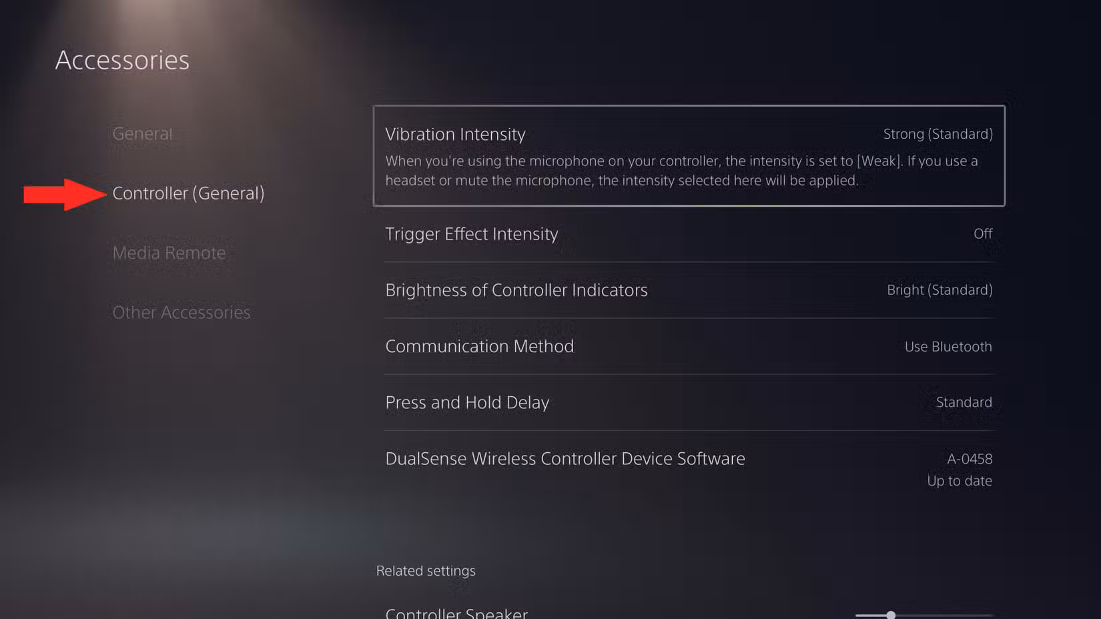Click the red arrow pointing at Controller (General)
This screenshot has width=1101, height=619.
point(65,194)
